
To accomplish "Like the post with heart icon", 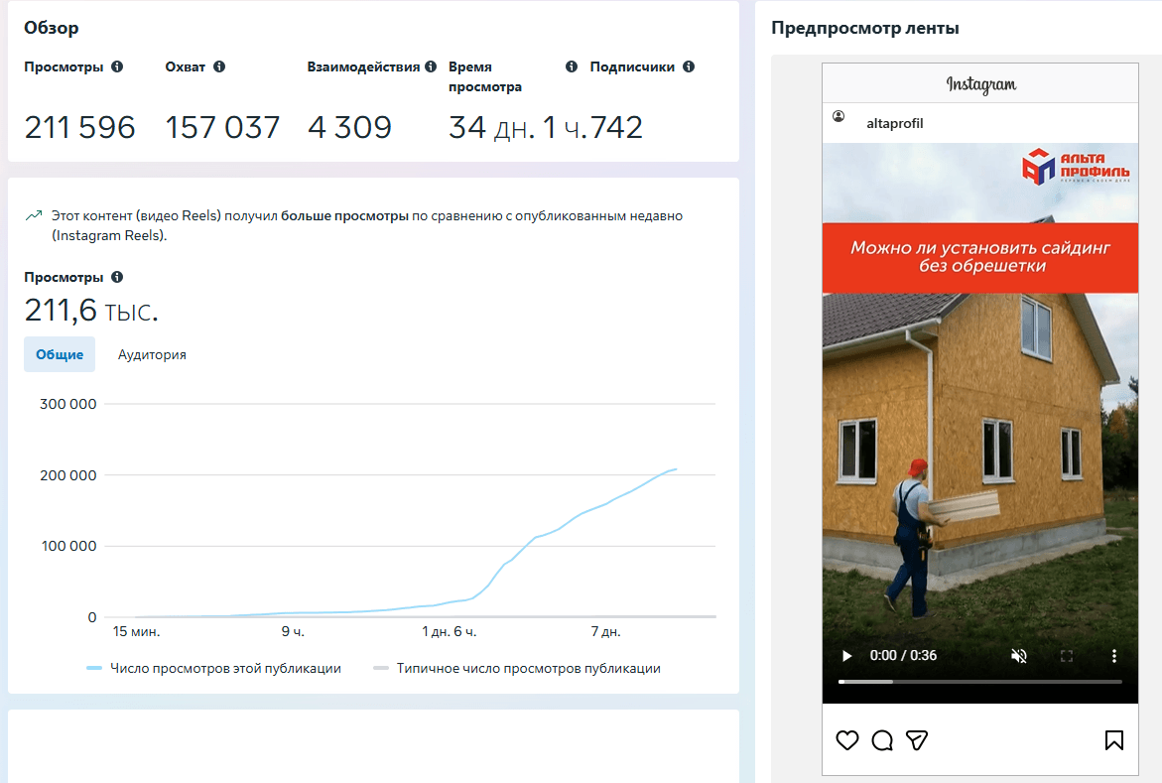I will tap(846, 740).
